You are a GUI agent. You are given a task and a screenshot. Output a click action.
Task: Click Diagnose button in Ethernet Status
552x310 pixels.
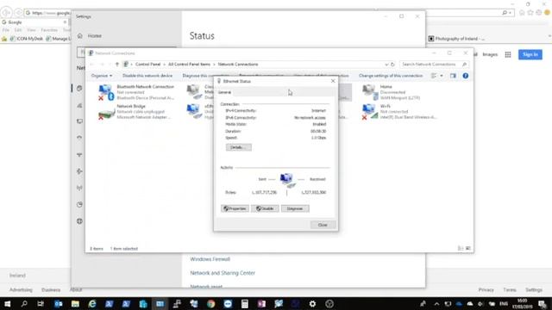295,208
